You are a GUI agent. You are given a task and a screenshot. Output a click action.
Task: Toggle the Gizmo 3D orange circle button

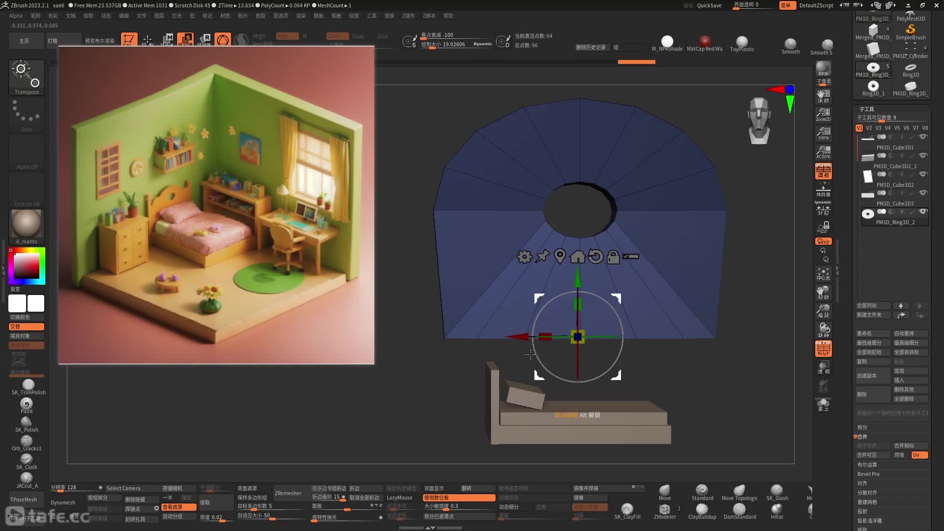(x=223, y=40)
